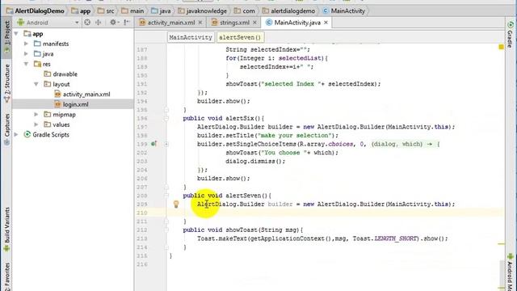Screen dimensions: 517x291
Task: Expand the java folder arrow
Action: [x=26, y=54]
